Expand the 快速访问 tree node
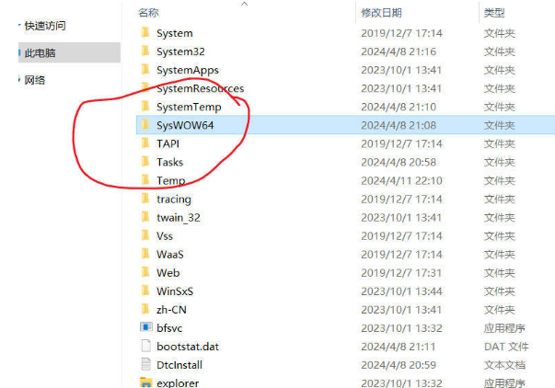This screenshot has width=555, height=388. click(19, 26)
